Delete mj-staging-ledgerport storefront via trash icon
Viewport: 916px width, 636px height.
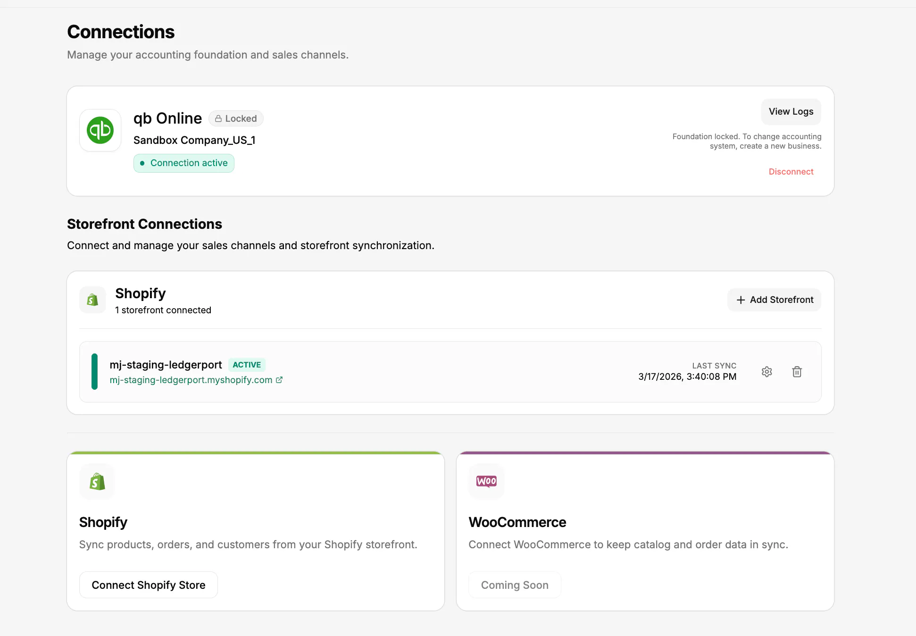point(797,372)
